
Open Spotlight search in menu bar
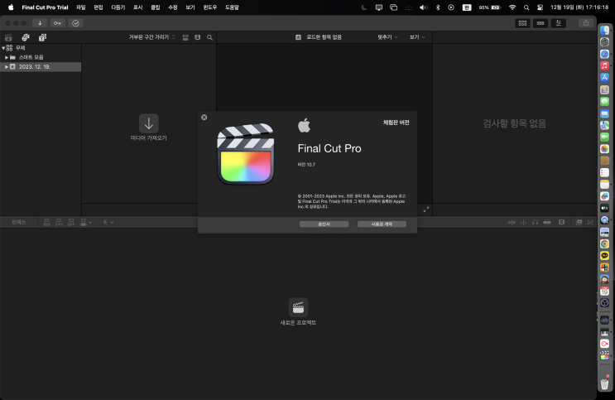pyautogui.click(x=526, y=7)
